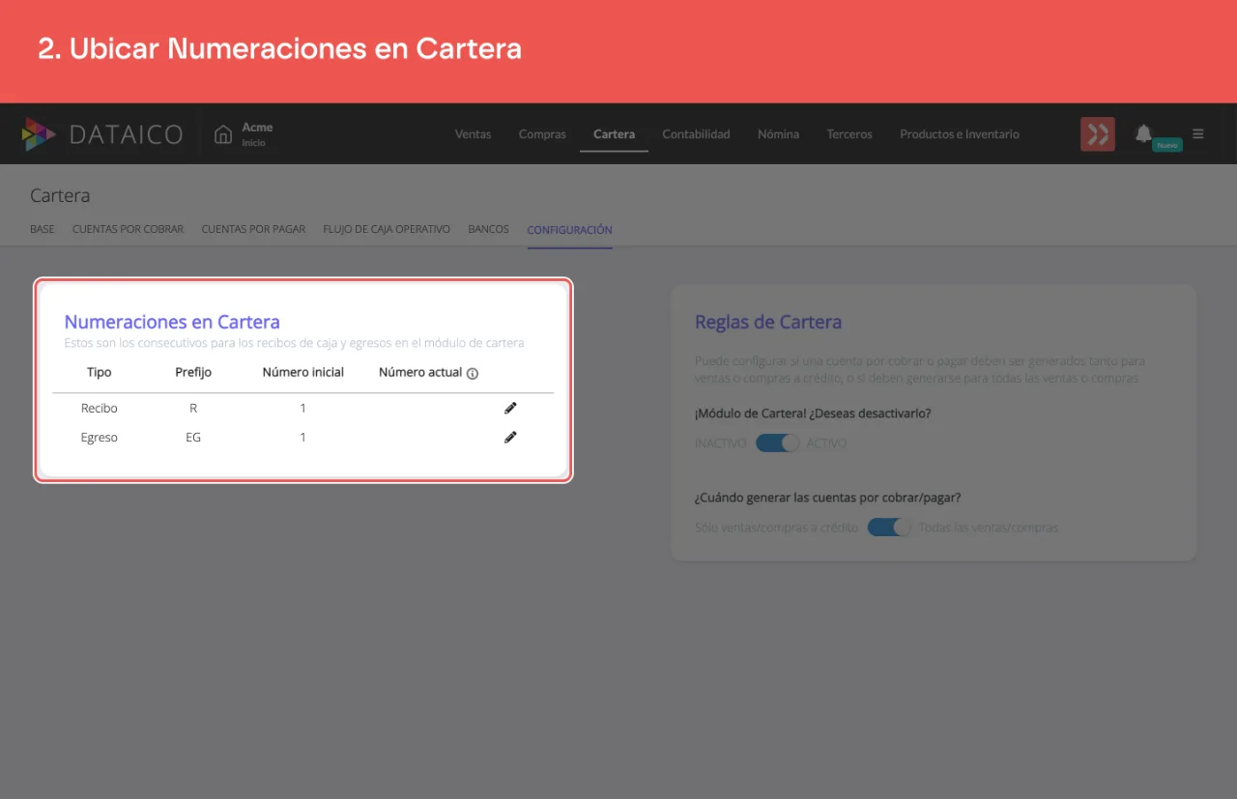
Task: Select the CONFIGURACIÓN tab
Action: [x=569, y=230]
